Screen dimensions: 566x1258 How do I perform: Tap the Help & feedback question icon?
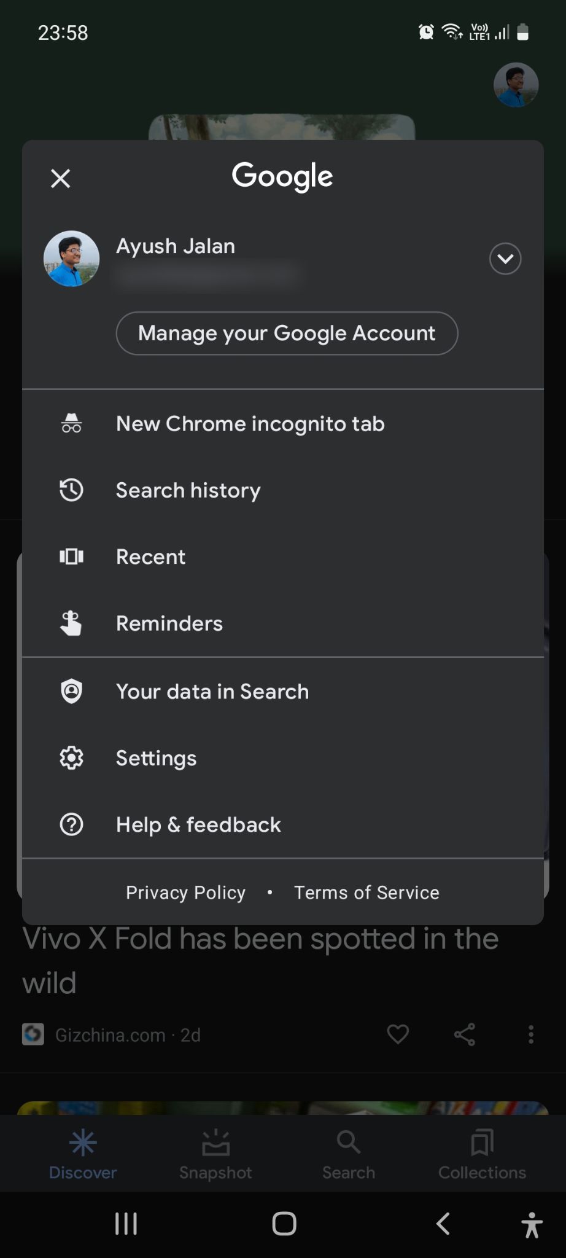[71, 824]
